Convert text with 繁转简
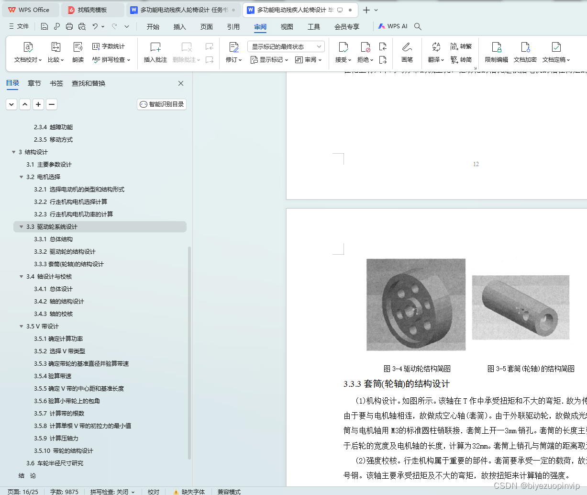This screenshot has height=495, width=587. [x=461, y=60]
